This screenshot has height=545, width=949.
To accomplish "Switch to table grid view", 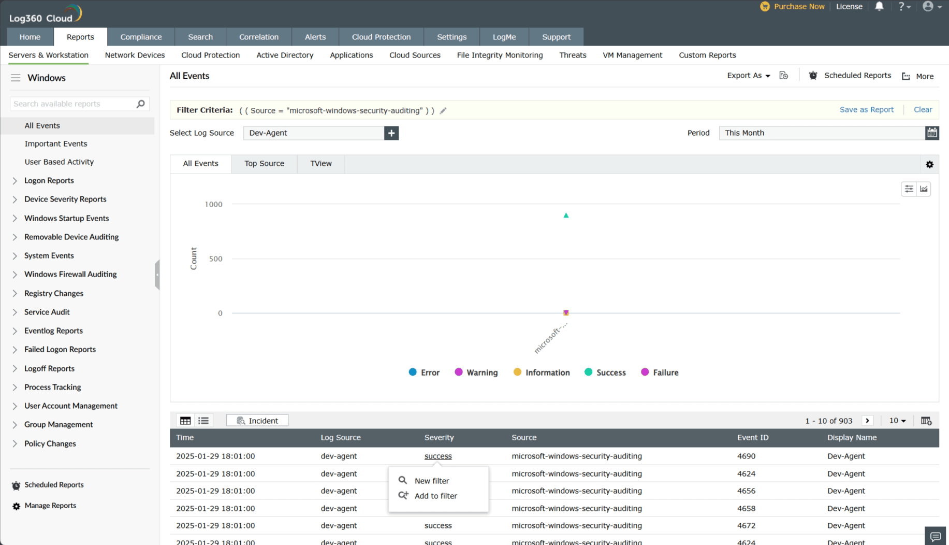I will pyautogui.click(x=185, y=421).
